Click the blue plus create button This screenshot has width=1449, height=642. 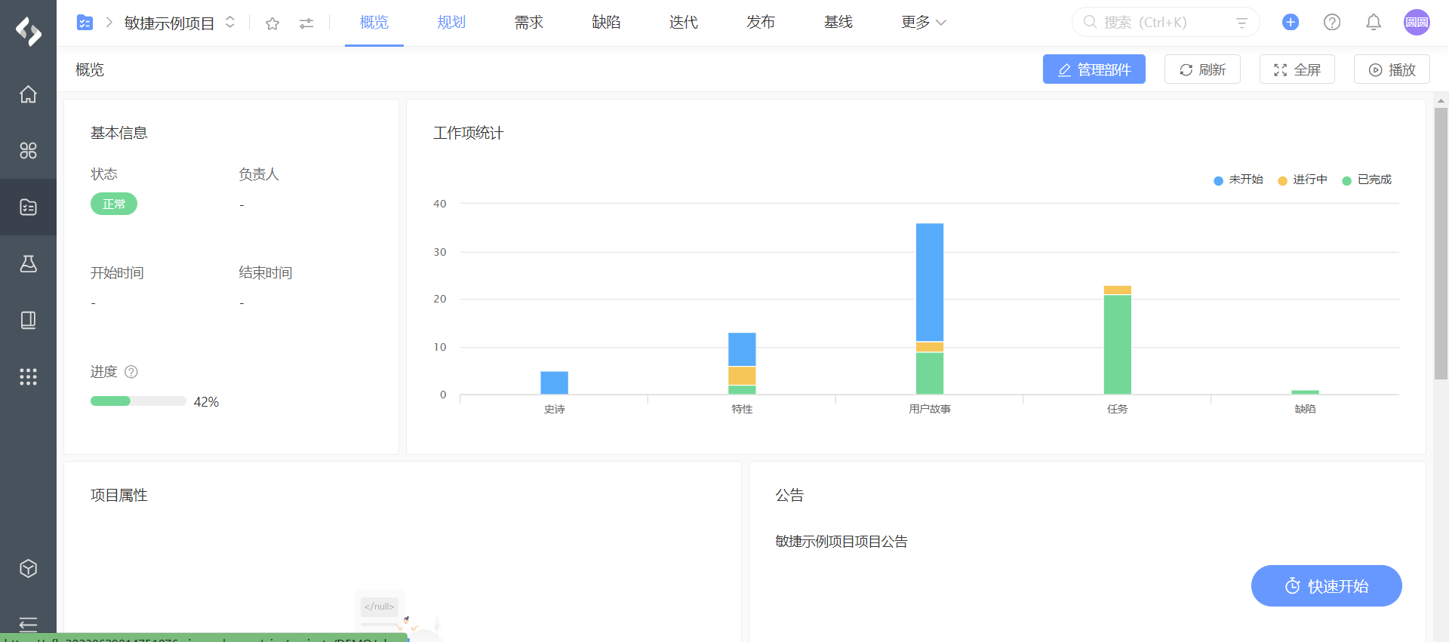(1291, 22)
